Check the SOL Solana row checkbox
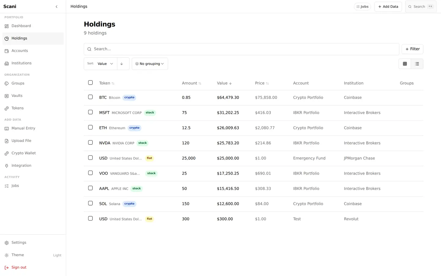 [90, 203]
